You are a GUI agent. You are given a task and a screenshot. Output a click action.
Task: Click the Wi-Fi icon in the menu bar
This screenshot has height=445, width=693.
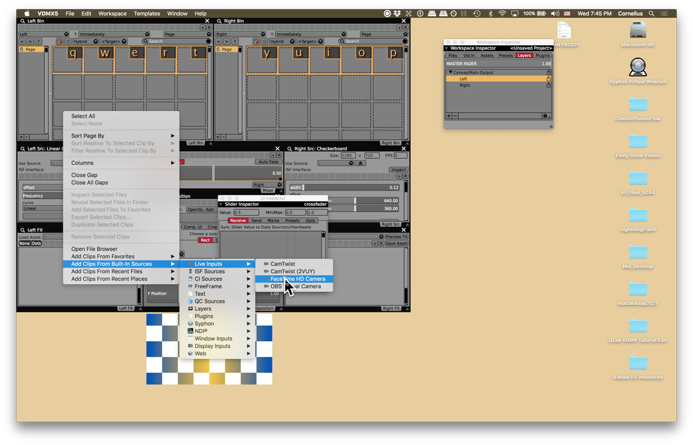tap(502, 14)
